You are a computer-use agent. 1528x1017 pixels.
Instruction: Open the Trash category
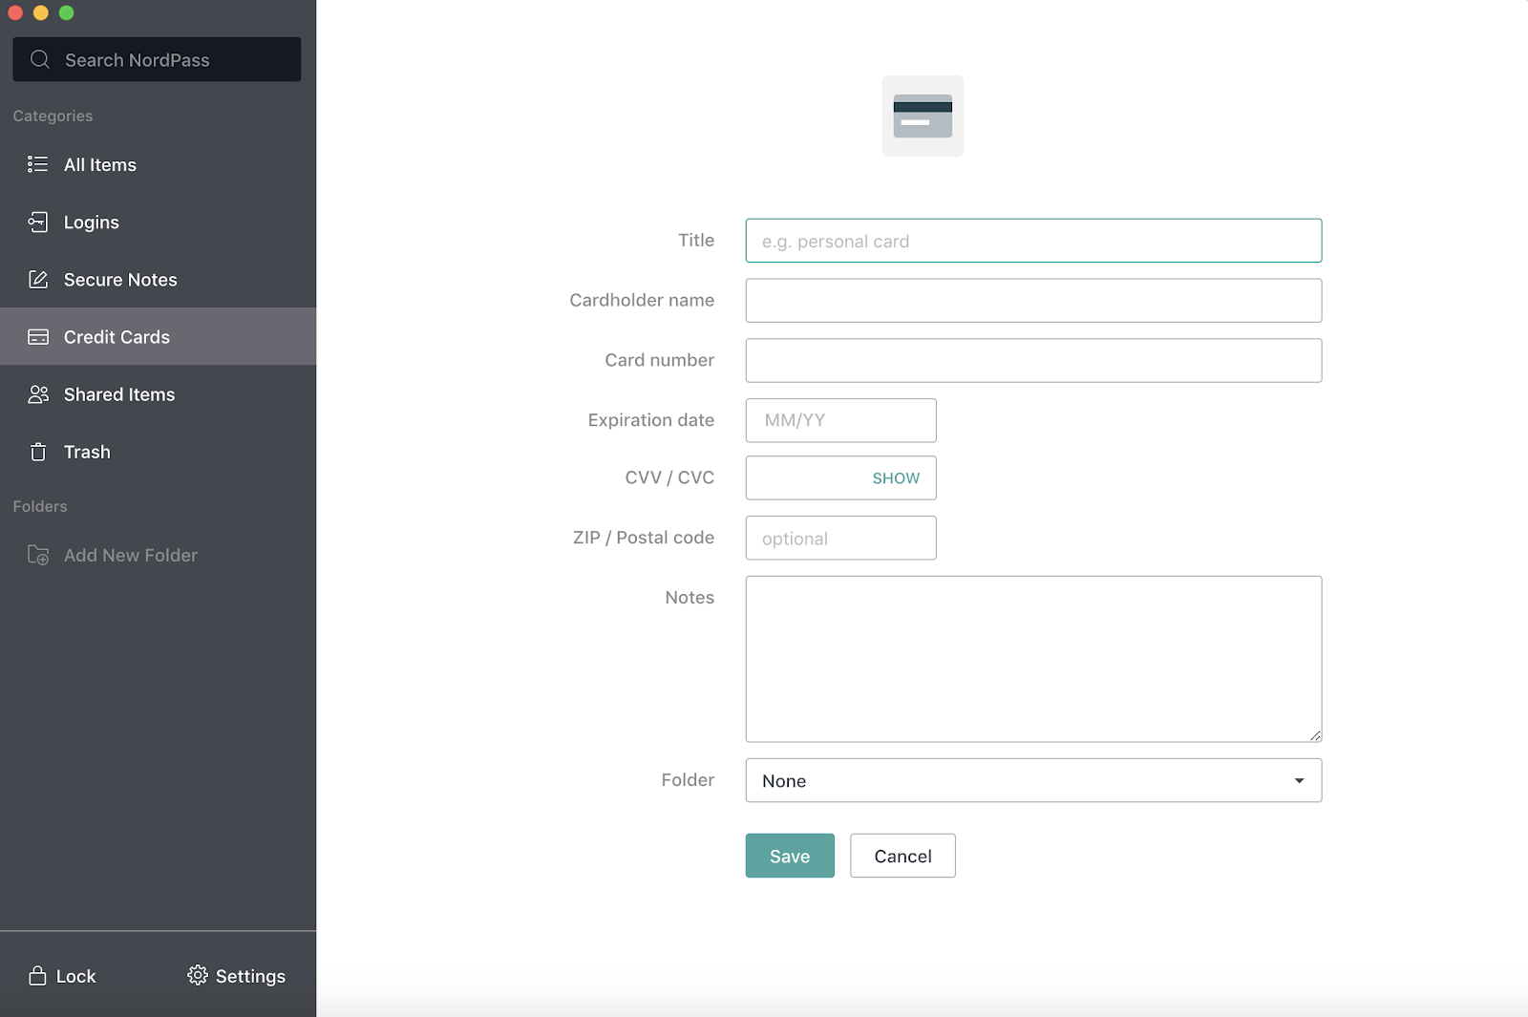click(158, 452)
